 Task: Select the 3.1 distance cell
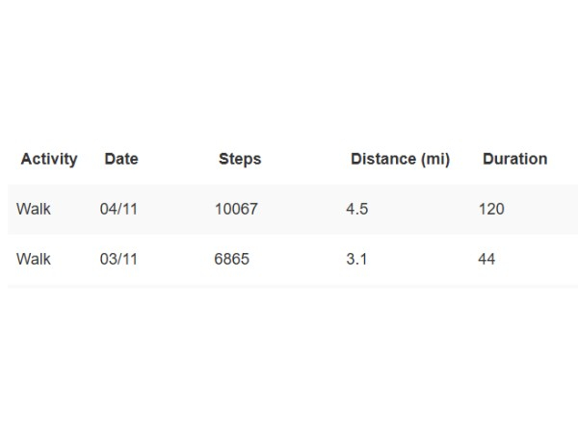[x=357, y=260]
